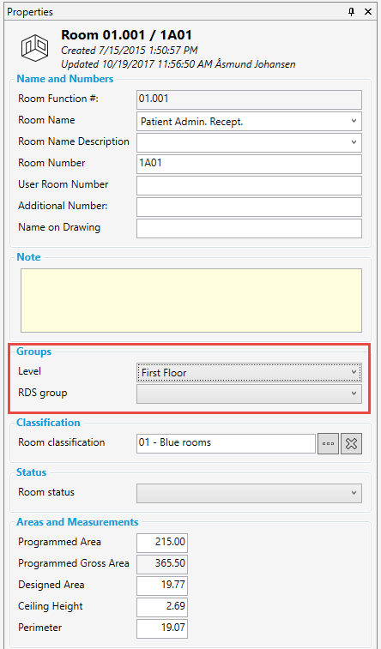Open the Room Name Description dropdown
The height and width of the screenshot is (649, 381).
(249, 142)
